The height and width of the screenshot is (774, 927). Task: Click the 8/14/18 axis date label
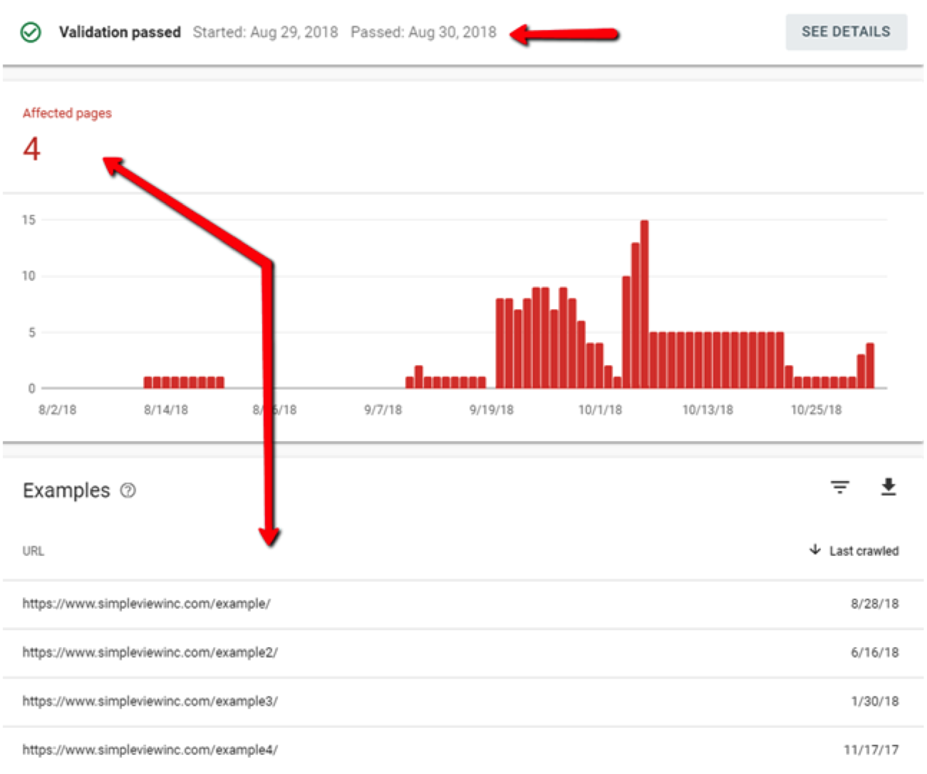[x=166, y=410]
